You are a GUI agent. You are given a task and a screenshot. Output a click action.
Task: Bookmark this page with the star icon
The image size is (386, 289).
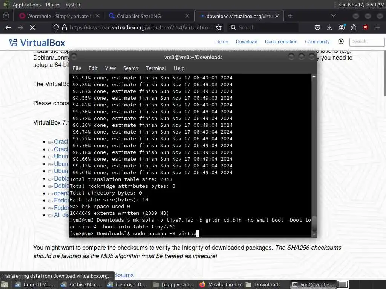(218, 27)
